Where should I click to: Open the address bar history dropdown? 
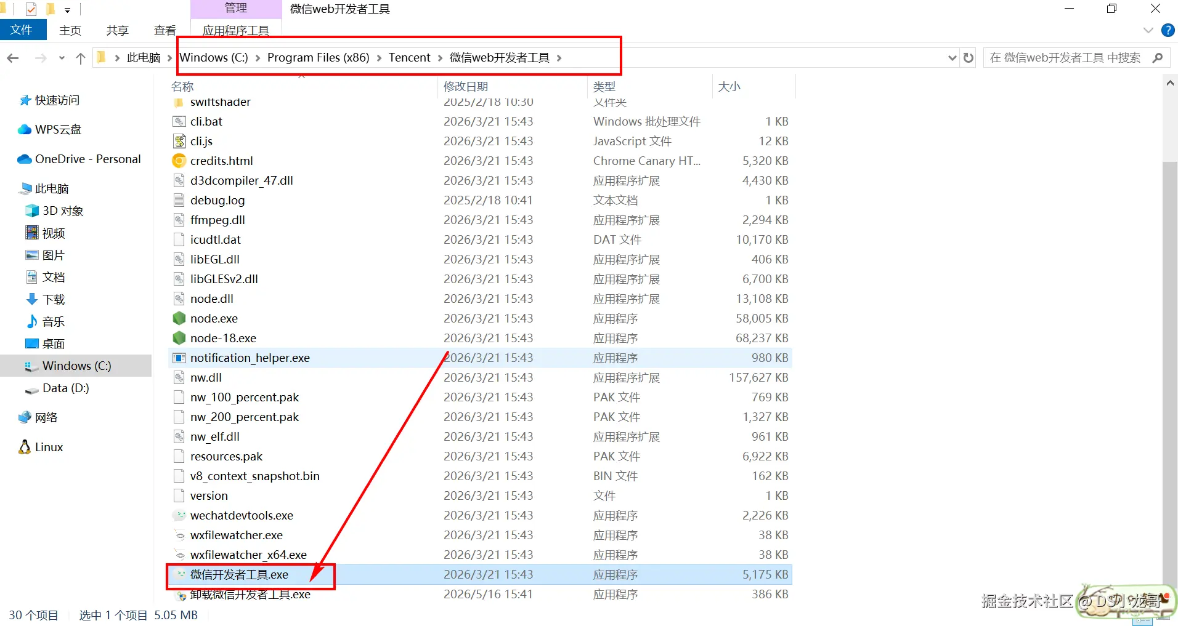pos(953,58)
